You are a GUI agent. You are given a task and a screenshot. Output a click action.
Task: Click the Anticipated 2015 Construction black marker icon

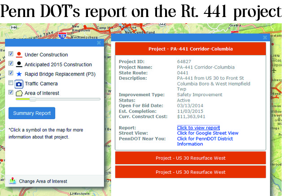(19, 65)
